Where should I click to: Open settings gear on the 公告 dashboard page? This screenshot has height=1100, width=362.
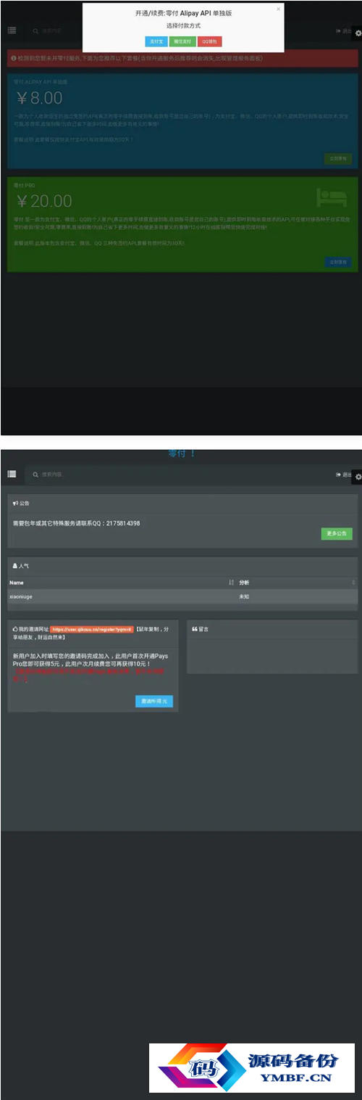[357, 477]
